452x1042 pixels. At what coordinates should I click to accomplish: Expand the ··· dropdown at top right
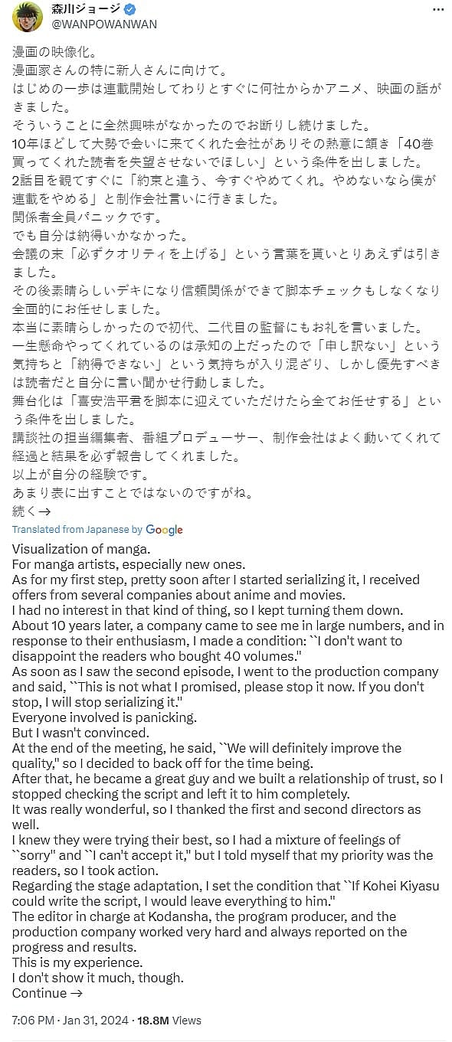tap(439, 8)
